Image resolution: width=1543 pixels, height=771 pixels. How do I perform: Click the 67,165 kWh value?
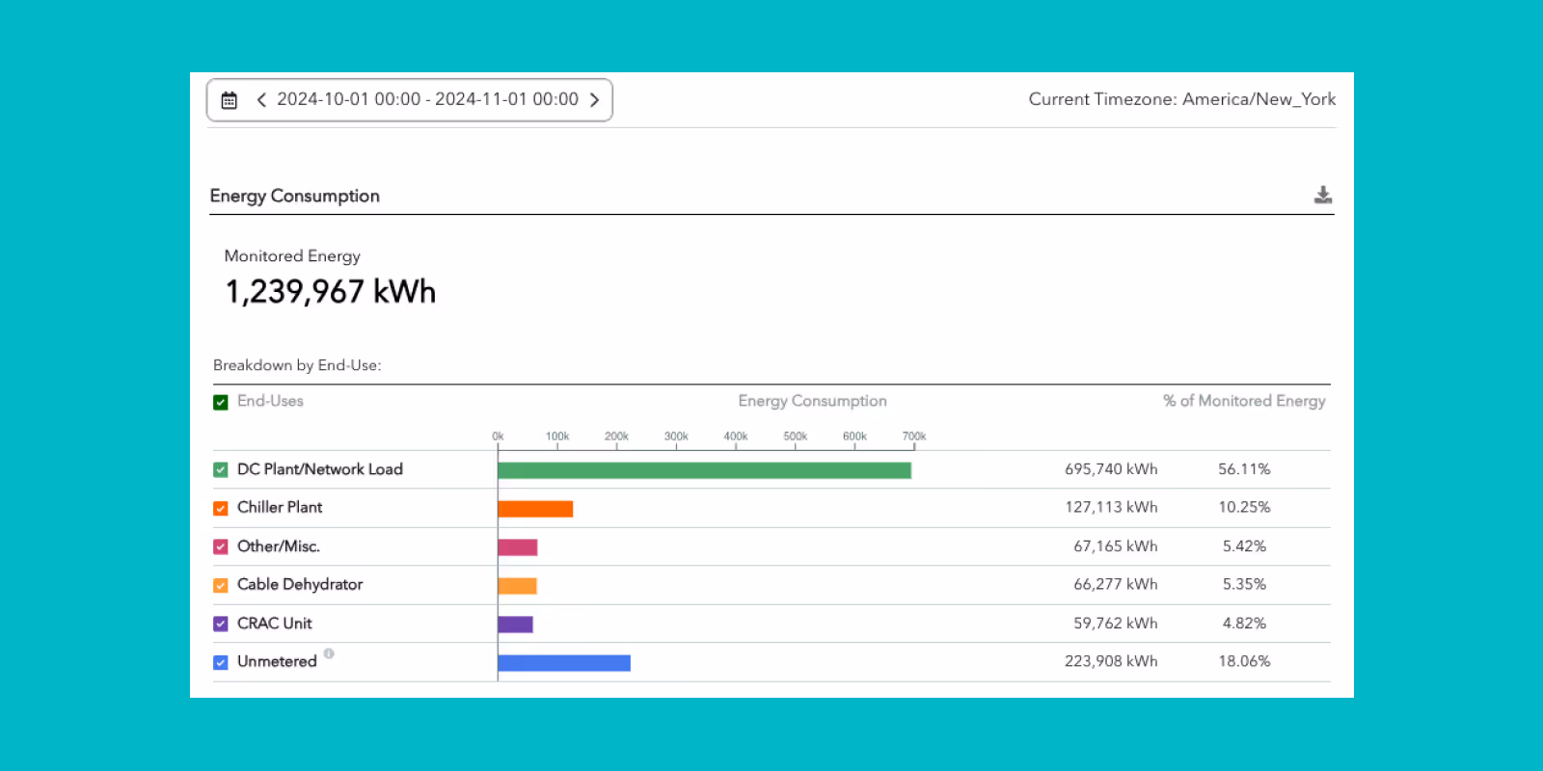tap(1116, 545)
